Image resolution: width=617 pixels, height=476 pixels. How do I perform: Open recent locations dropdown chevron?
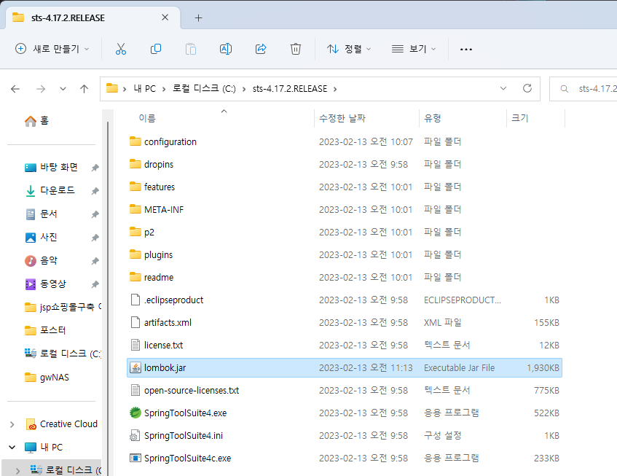(x=63, y=89)
